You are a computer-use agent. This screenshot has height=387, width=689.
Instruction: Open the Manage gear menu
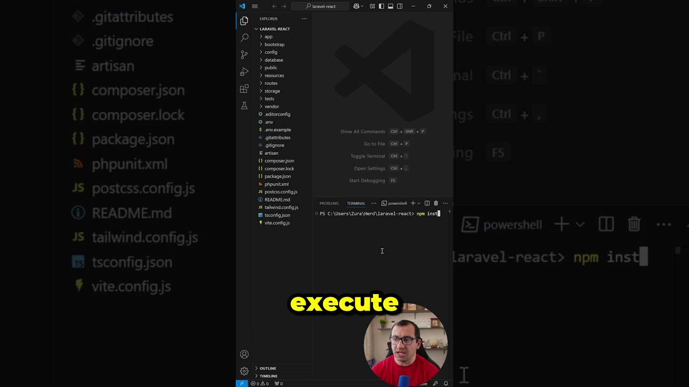(x=244, y=371)
